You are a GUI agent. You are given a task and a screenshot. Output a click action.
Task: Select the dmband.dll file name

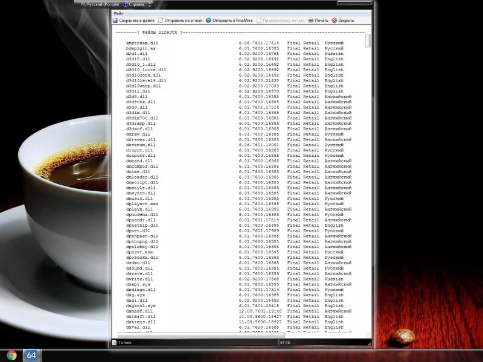click(139, 161)
